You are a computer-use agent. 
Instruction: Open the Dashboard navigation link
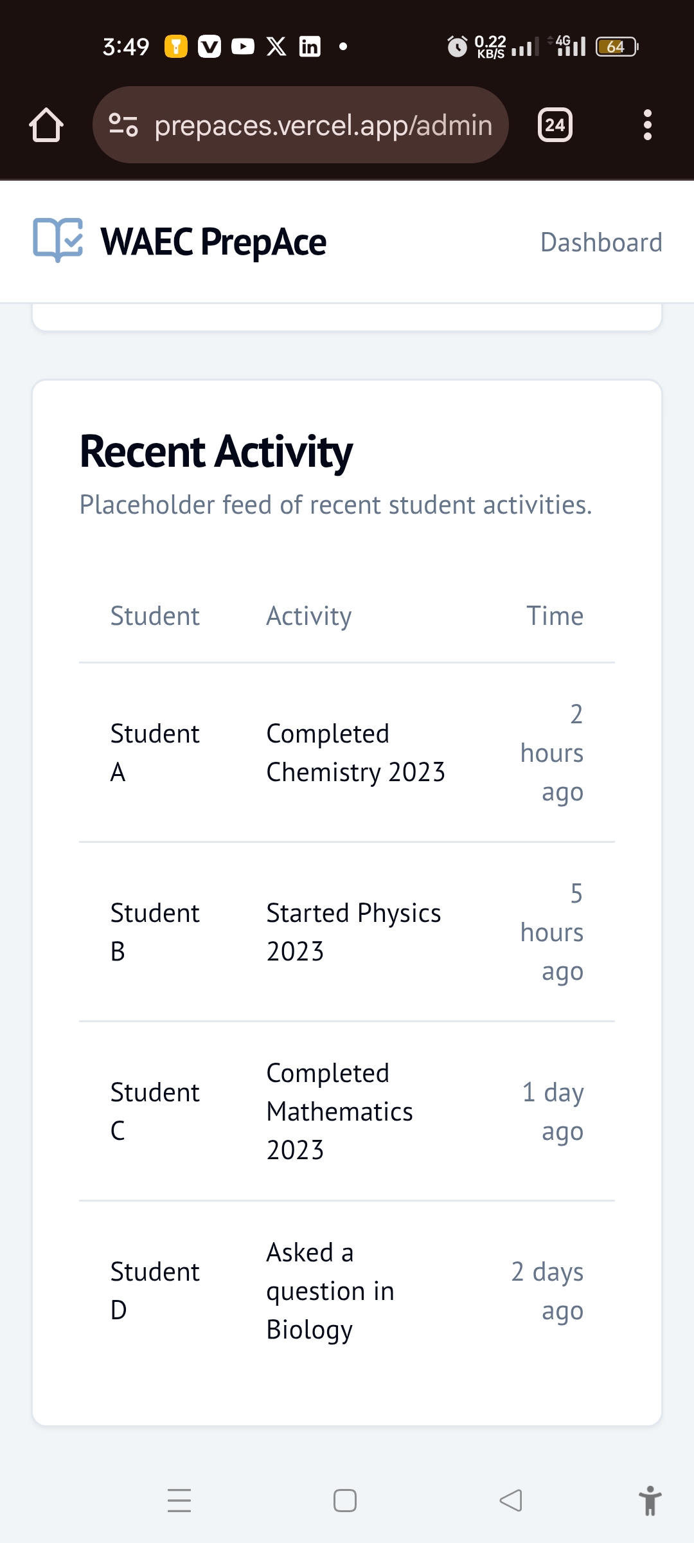601,242
